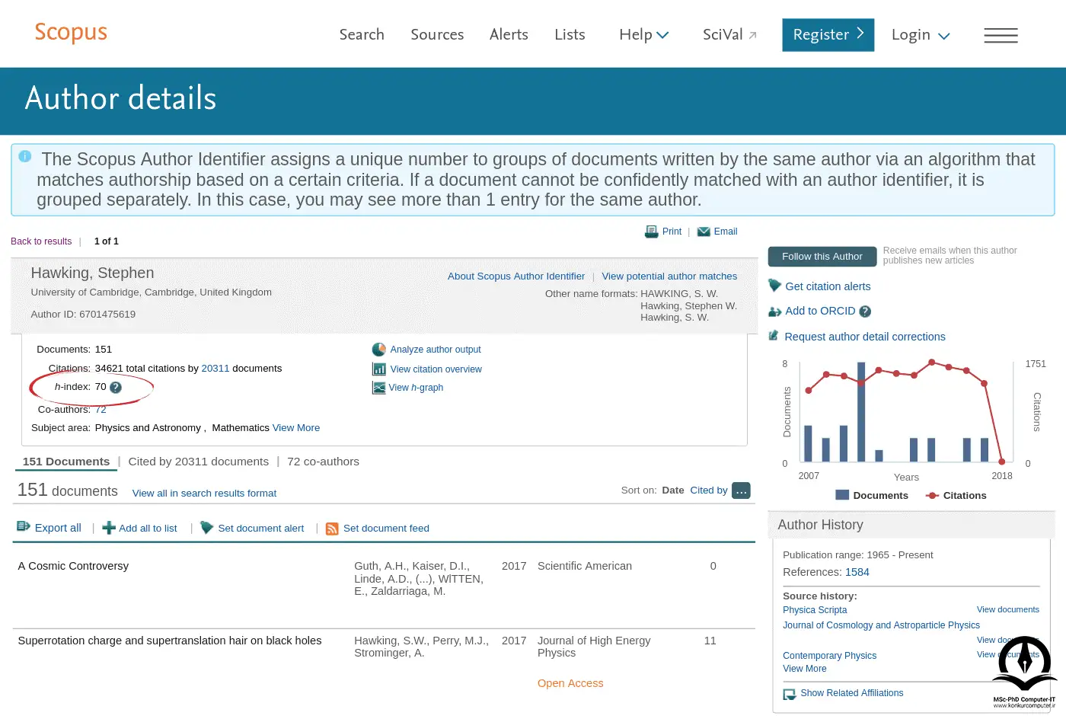Screen dimensions: 1066x719
Task: Click the RSS document feed icon
Action: pos(332,529)
